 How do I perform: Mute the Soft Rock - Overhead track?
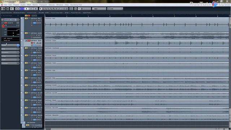26,48
